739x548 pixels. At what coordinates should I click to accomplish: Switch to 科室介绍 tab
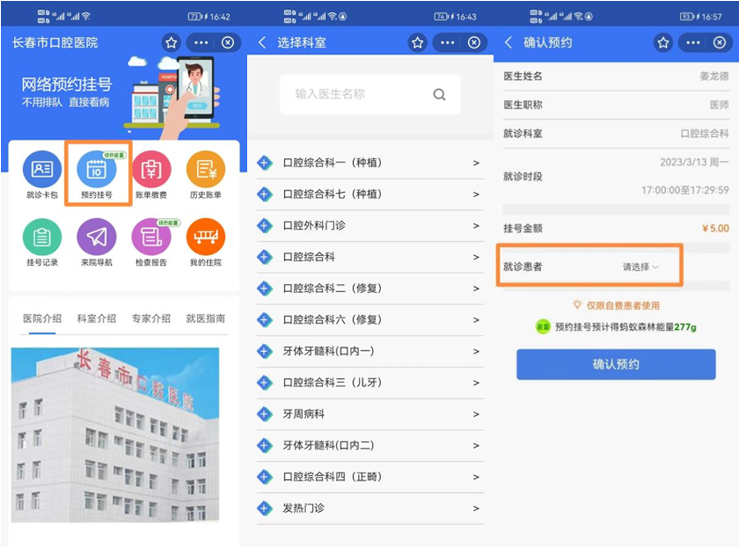[96, 318]
